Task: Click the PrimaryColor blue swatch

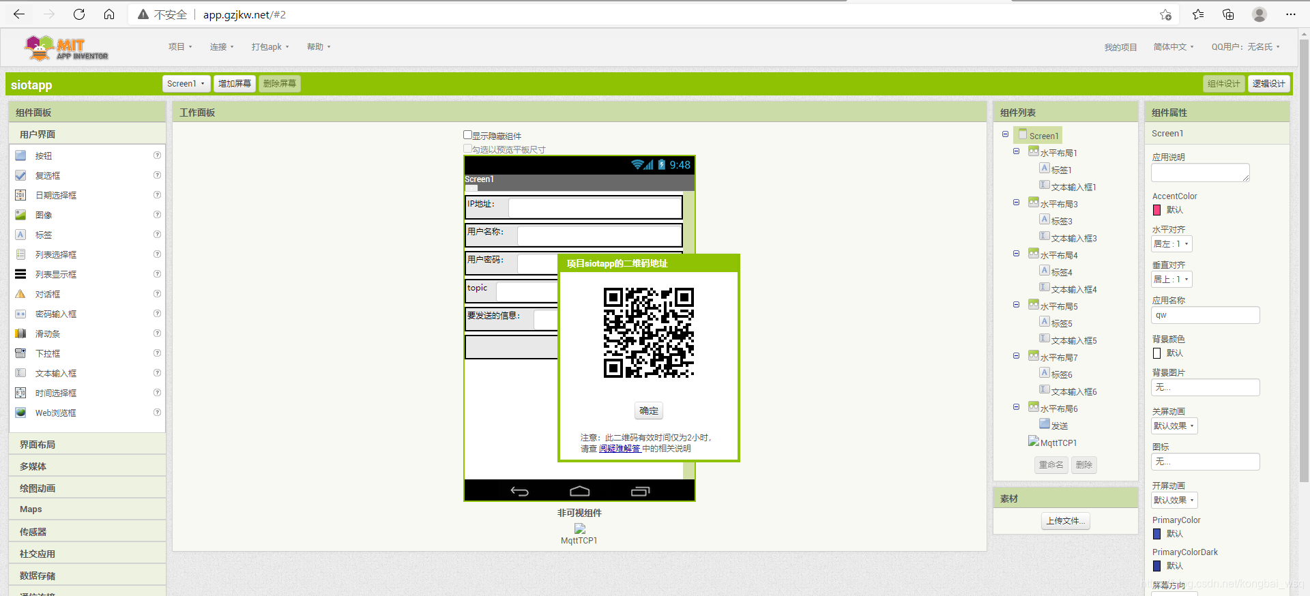Action: (1156, 534)
